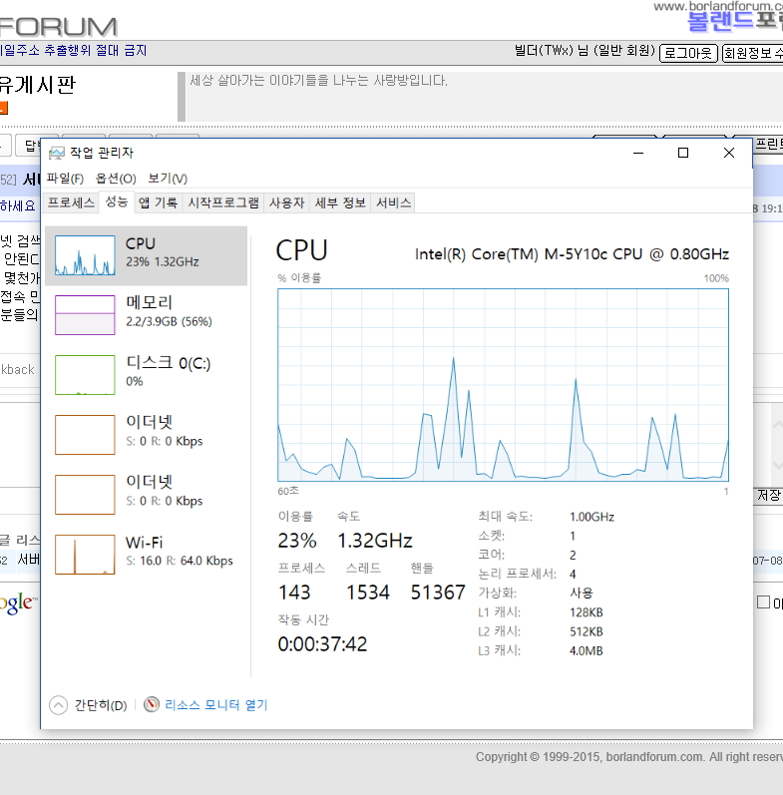The width and height of the screenshot is (783, 795).
Task: Open the 디스크 0(C:) performance graph
Action: (85, 374)
